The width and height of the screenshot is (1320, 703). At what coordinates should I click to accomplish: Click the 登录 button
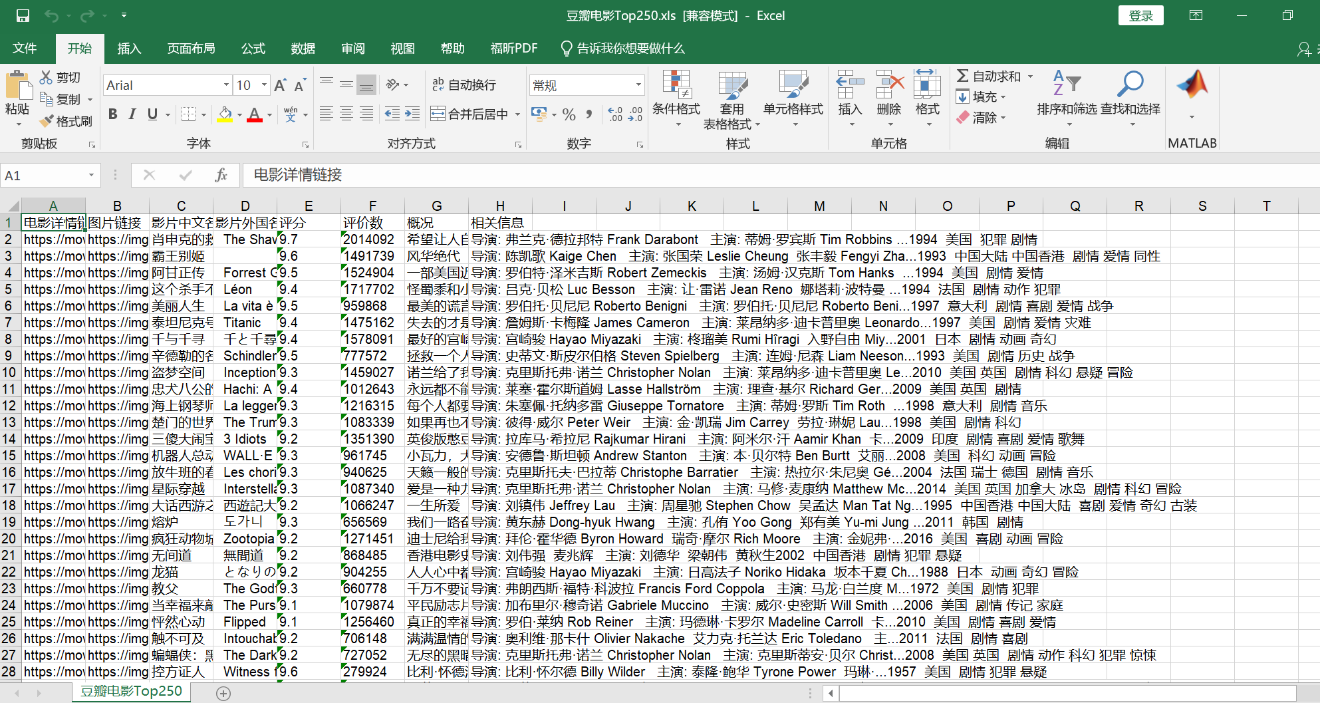click(1141, 15)
